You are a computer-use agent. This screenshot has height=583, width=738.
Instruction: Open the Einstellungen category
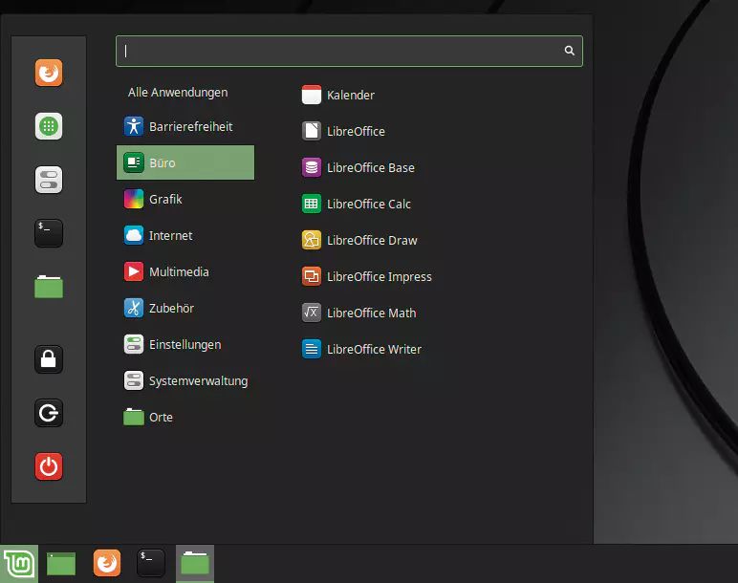coord(184,344)
